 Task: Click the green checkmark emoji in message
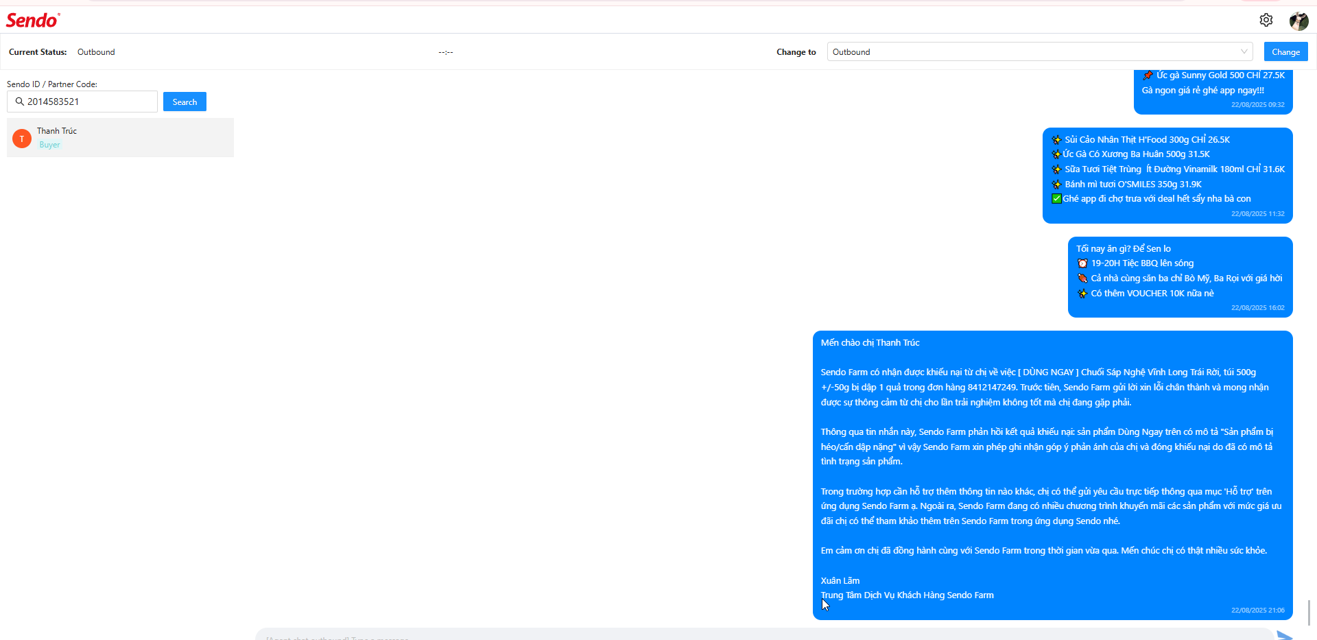coord(1056,199)
